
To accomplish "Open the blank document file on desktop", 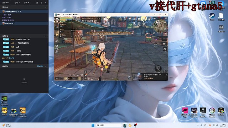I will click(x=221, y=16).
